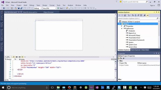Click the notifications flag icon in title bar

pos(116,2)
